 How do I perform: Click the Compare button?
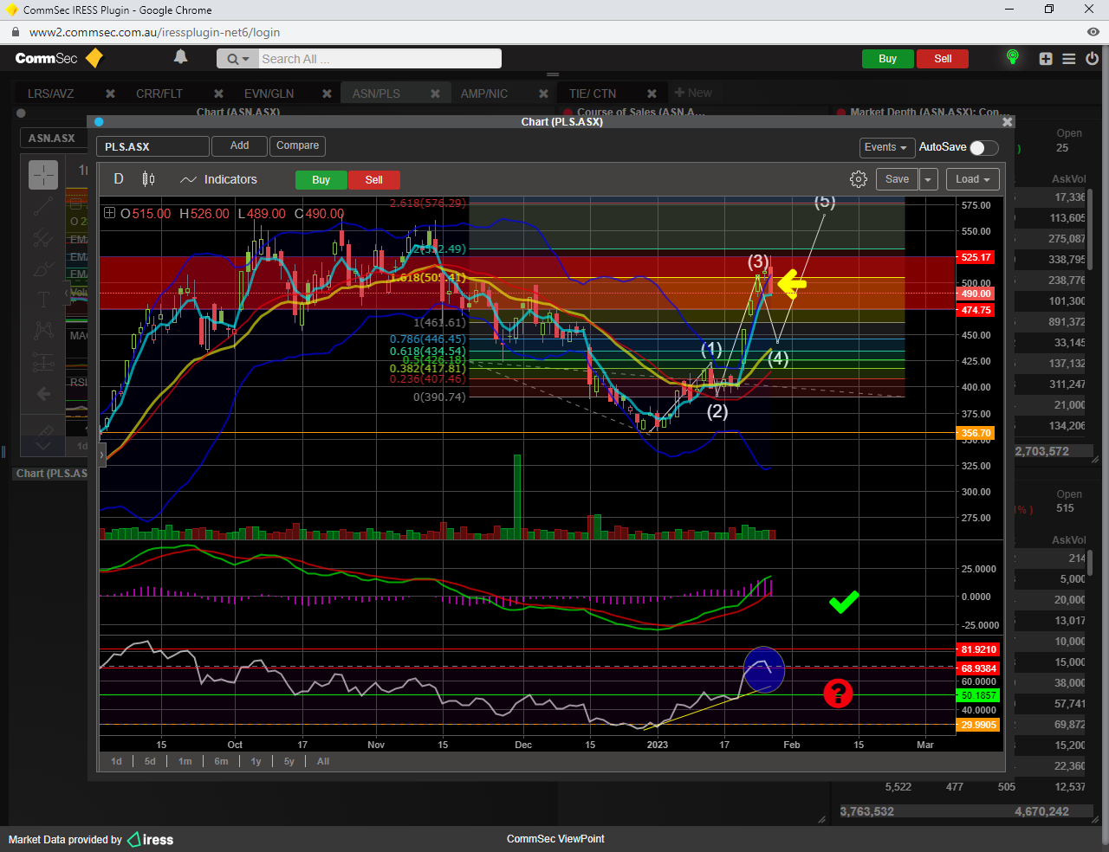click(x=297, y=145)
